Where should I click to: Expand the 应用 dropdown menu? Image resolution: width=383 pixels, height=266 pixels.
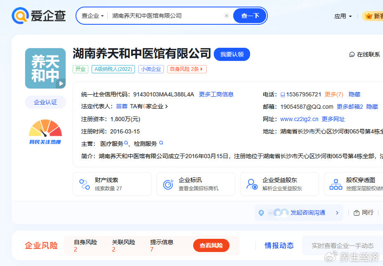343,16
